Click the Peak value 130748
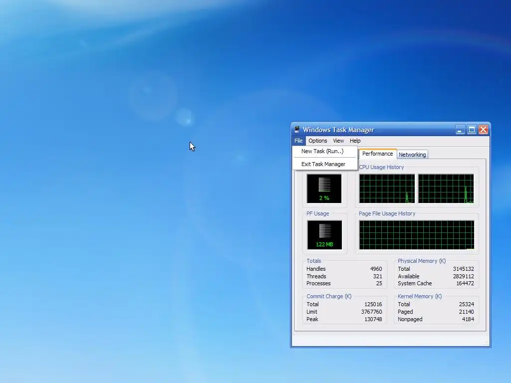 point(373,320)
